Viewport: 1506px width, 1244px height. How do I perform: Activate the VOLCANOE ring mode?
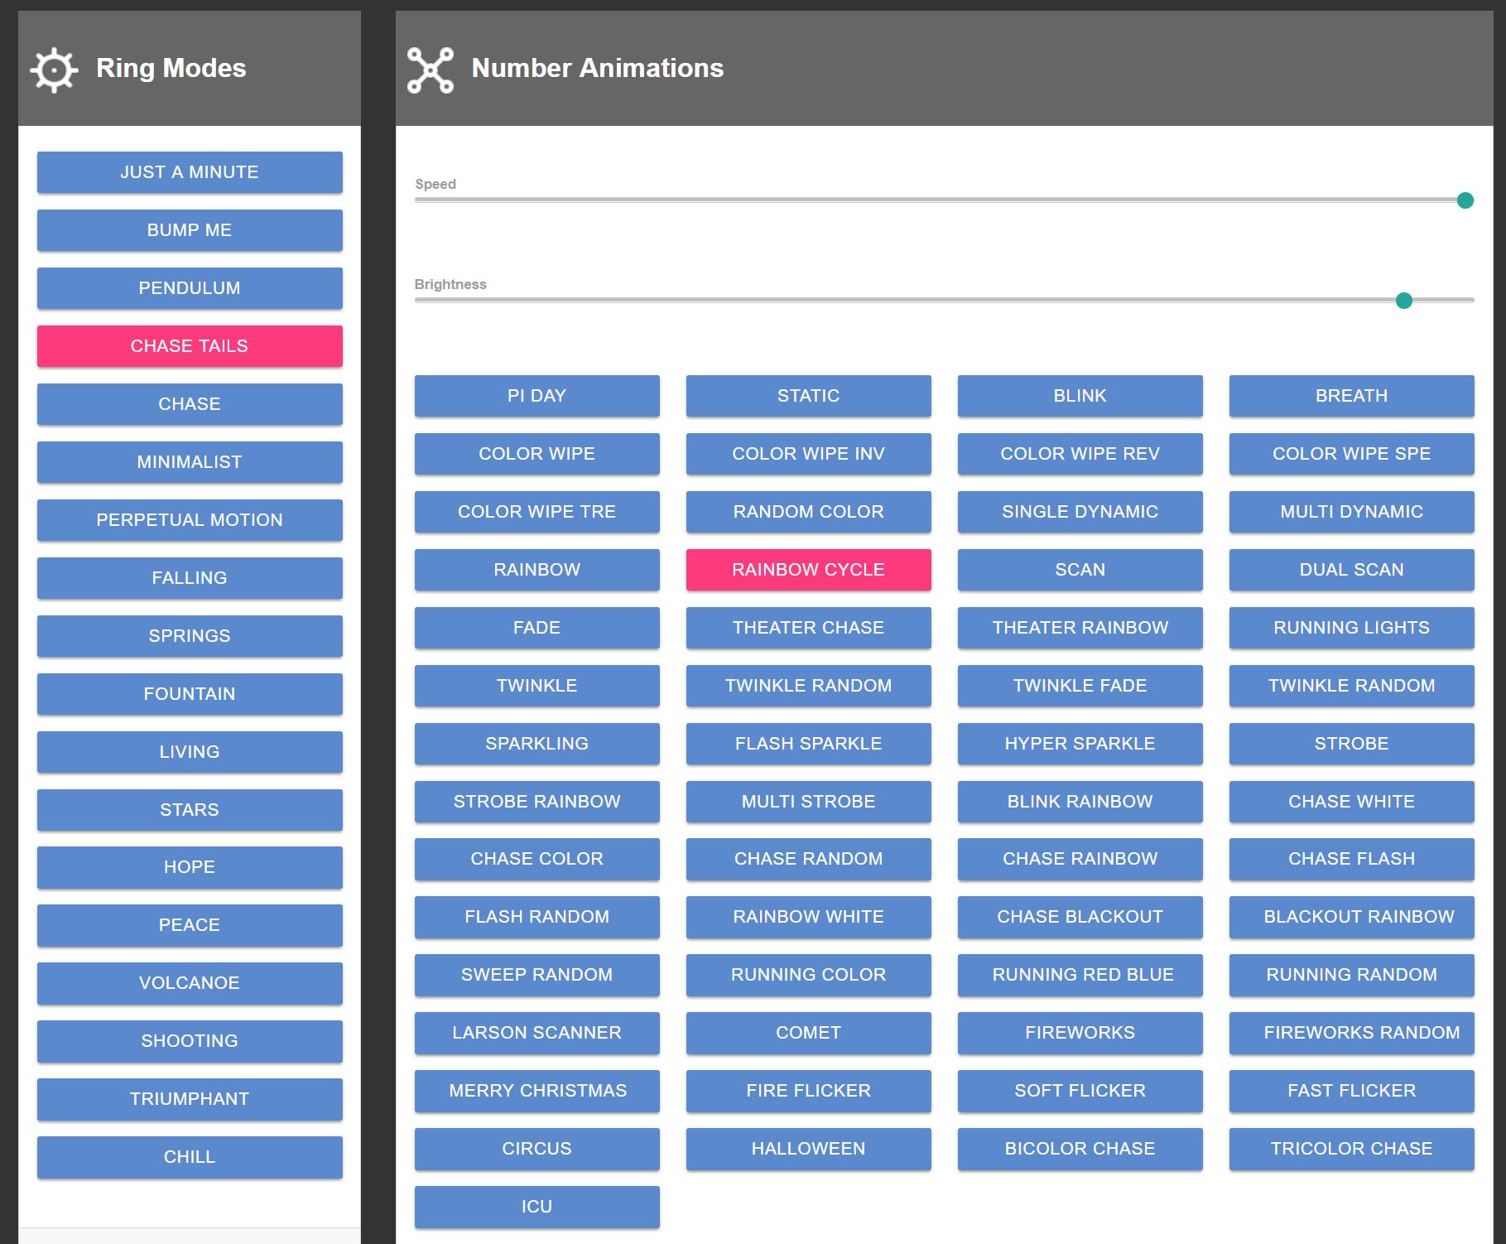pyautogui.click(x=190, y=983)
